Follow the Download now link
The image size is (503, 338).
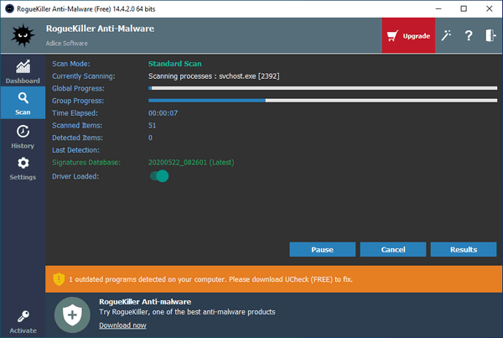pyautogui.click(x=122, y=325)
